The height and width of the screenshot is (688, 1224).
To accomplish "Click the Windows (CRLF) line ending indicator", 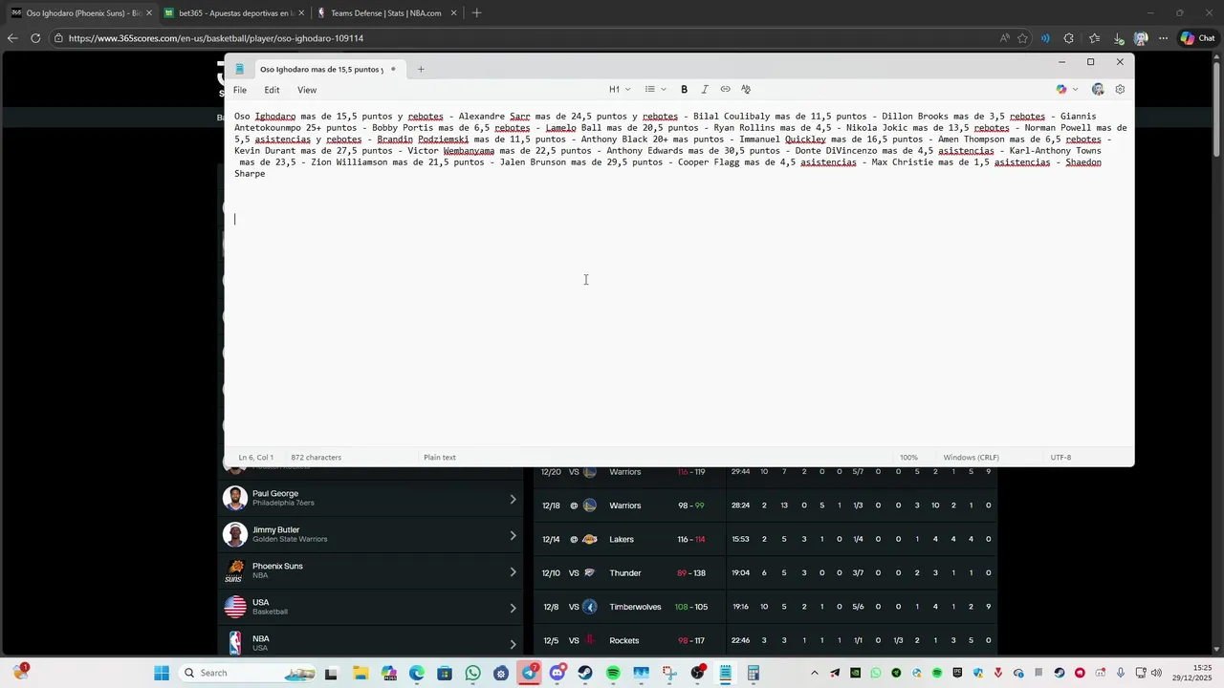I will [971, 457].
